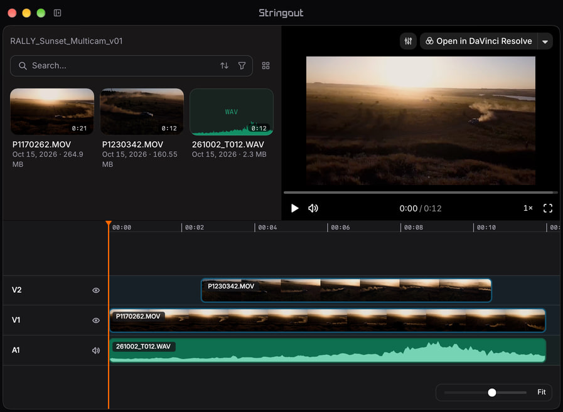Screen dimensions: 563x412
Task: Open the mixer settings sliders icon
Action: [408, 41]
